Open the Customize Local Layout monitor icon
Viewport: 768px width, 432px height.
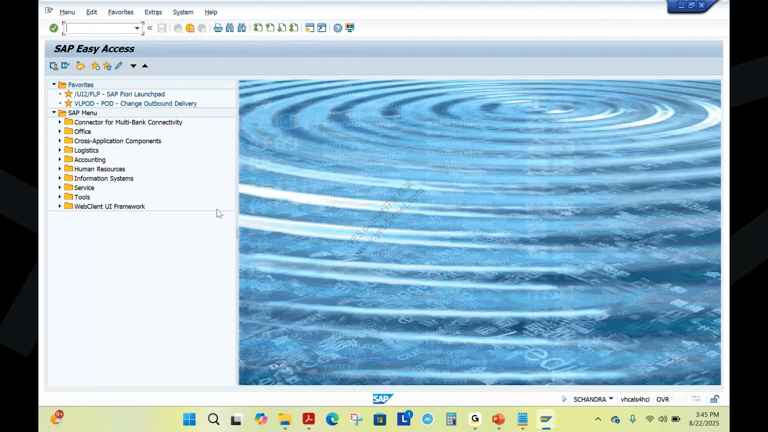[x=350, y=28]
